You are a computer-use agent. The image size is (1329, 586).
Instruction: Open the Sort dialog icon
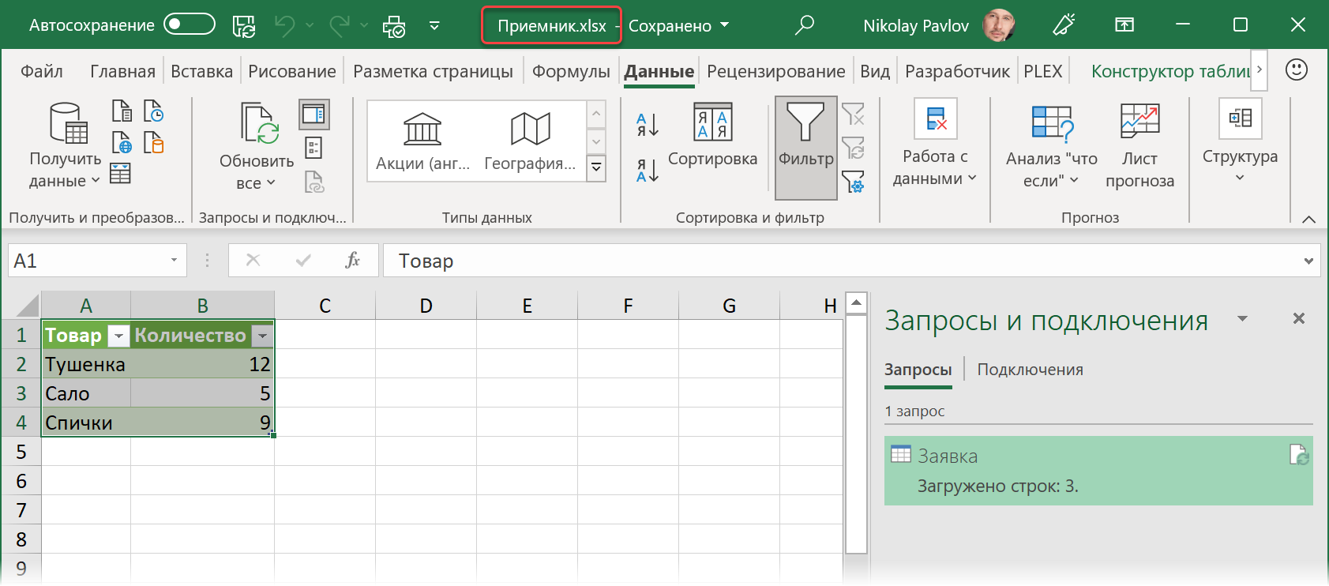712,122
